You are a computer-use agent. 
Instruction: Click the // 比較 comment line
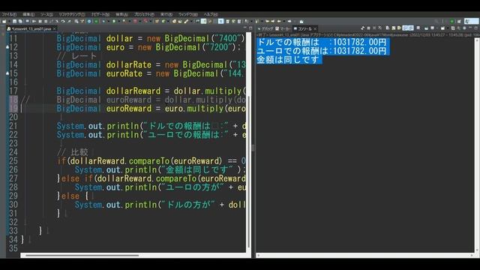[73, 152]
